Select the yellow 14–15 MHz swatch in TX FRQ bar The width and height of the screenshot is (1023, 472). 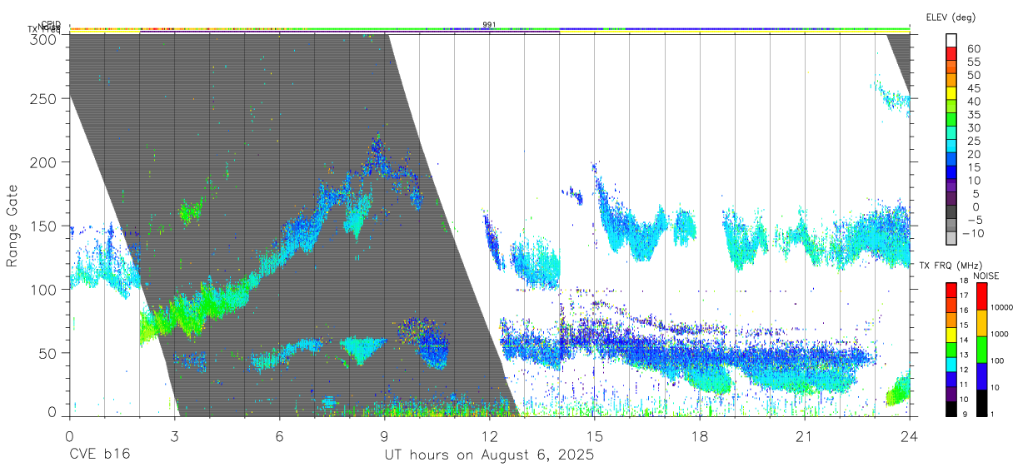tap(951, 335)
